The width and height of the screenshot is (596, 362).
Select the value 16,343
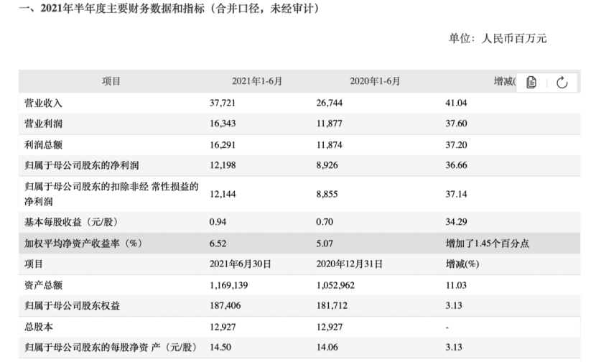pos(223,124)
